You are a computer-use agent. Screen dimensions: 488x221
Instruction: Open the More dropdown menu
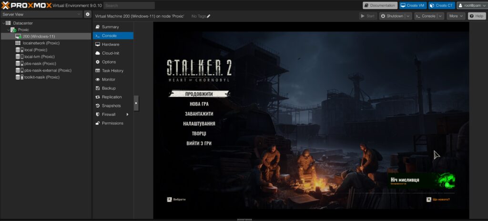click(x=456, y=16)
